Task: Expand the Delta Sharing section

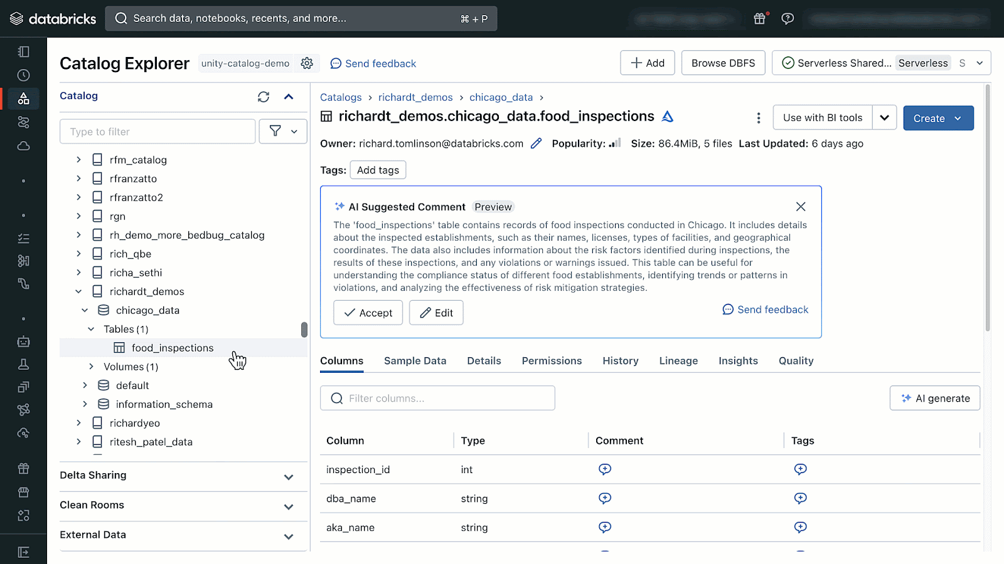Action: click(x=288, y=477)
